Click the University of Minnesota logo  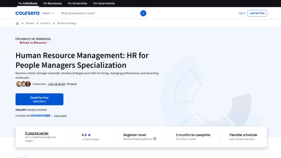33,41
